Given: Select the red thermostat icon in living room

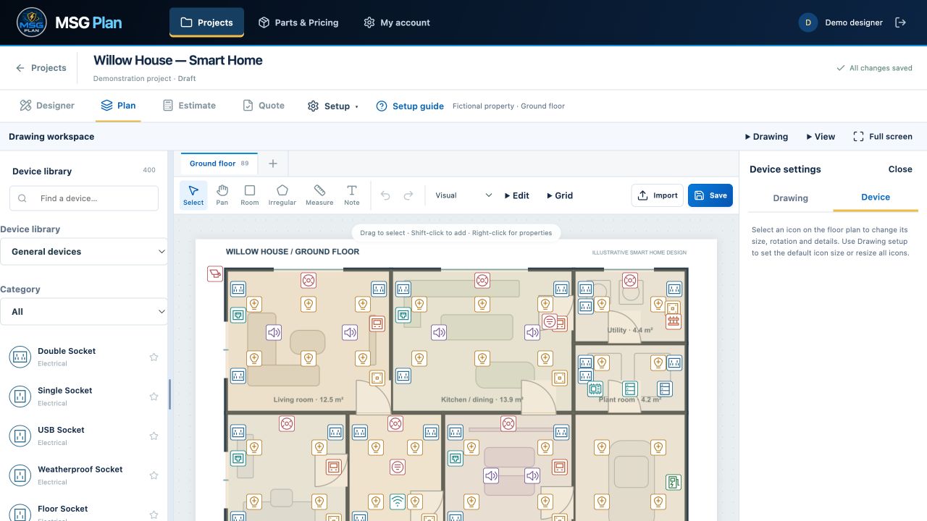Looking at the screenshot, I should tap(377, 323).
